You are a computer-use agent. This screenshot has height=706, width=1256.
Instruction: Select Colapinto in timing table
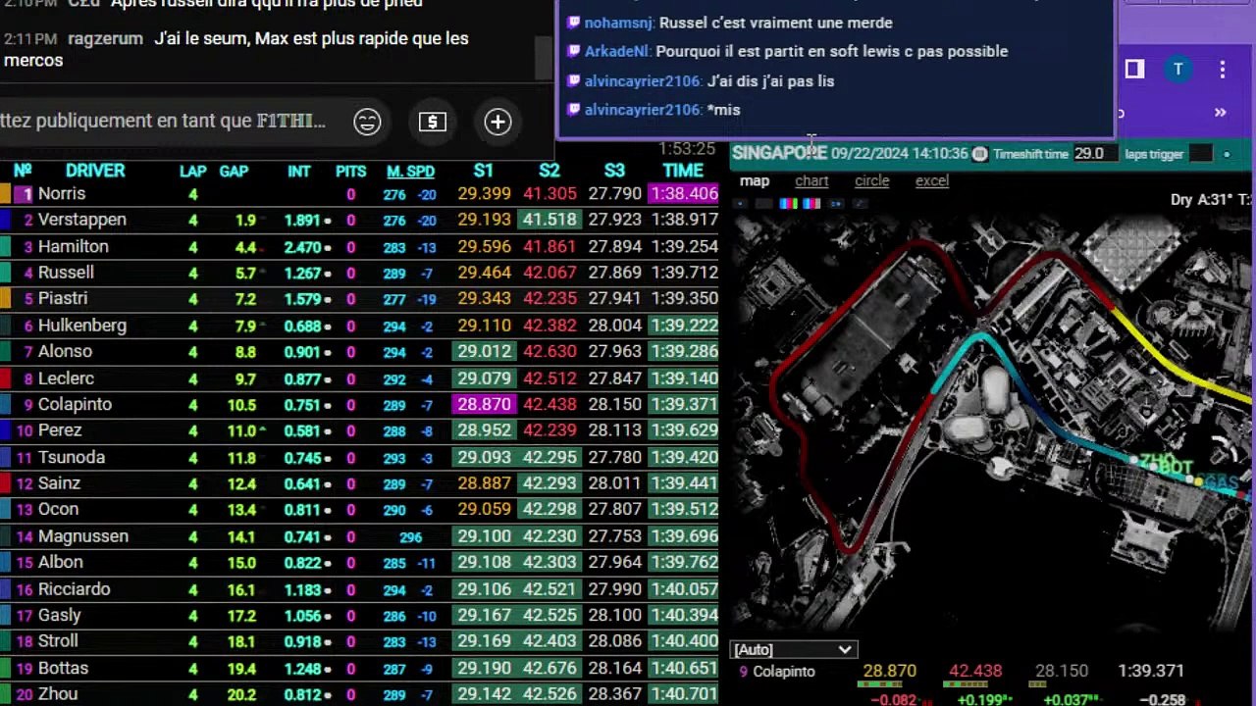click(75, 404)
